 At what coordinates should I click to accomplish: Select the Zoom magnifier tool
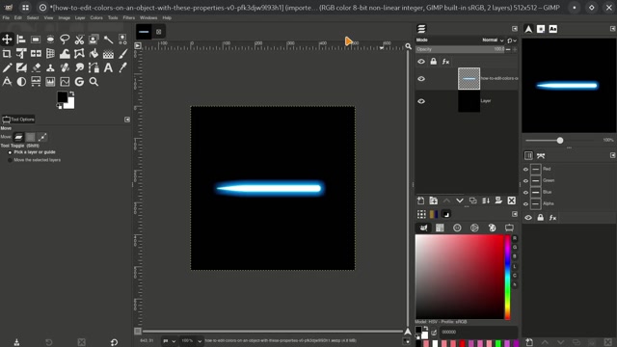click(94, 82)
